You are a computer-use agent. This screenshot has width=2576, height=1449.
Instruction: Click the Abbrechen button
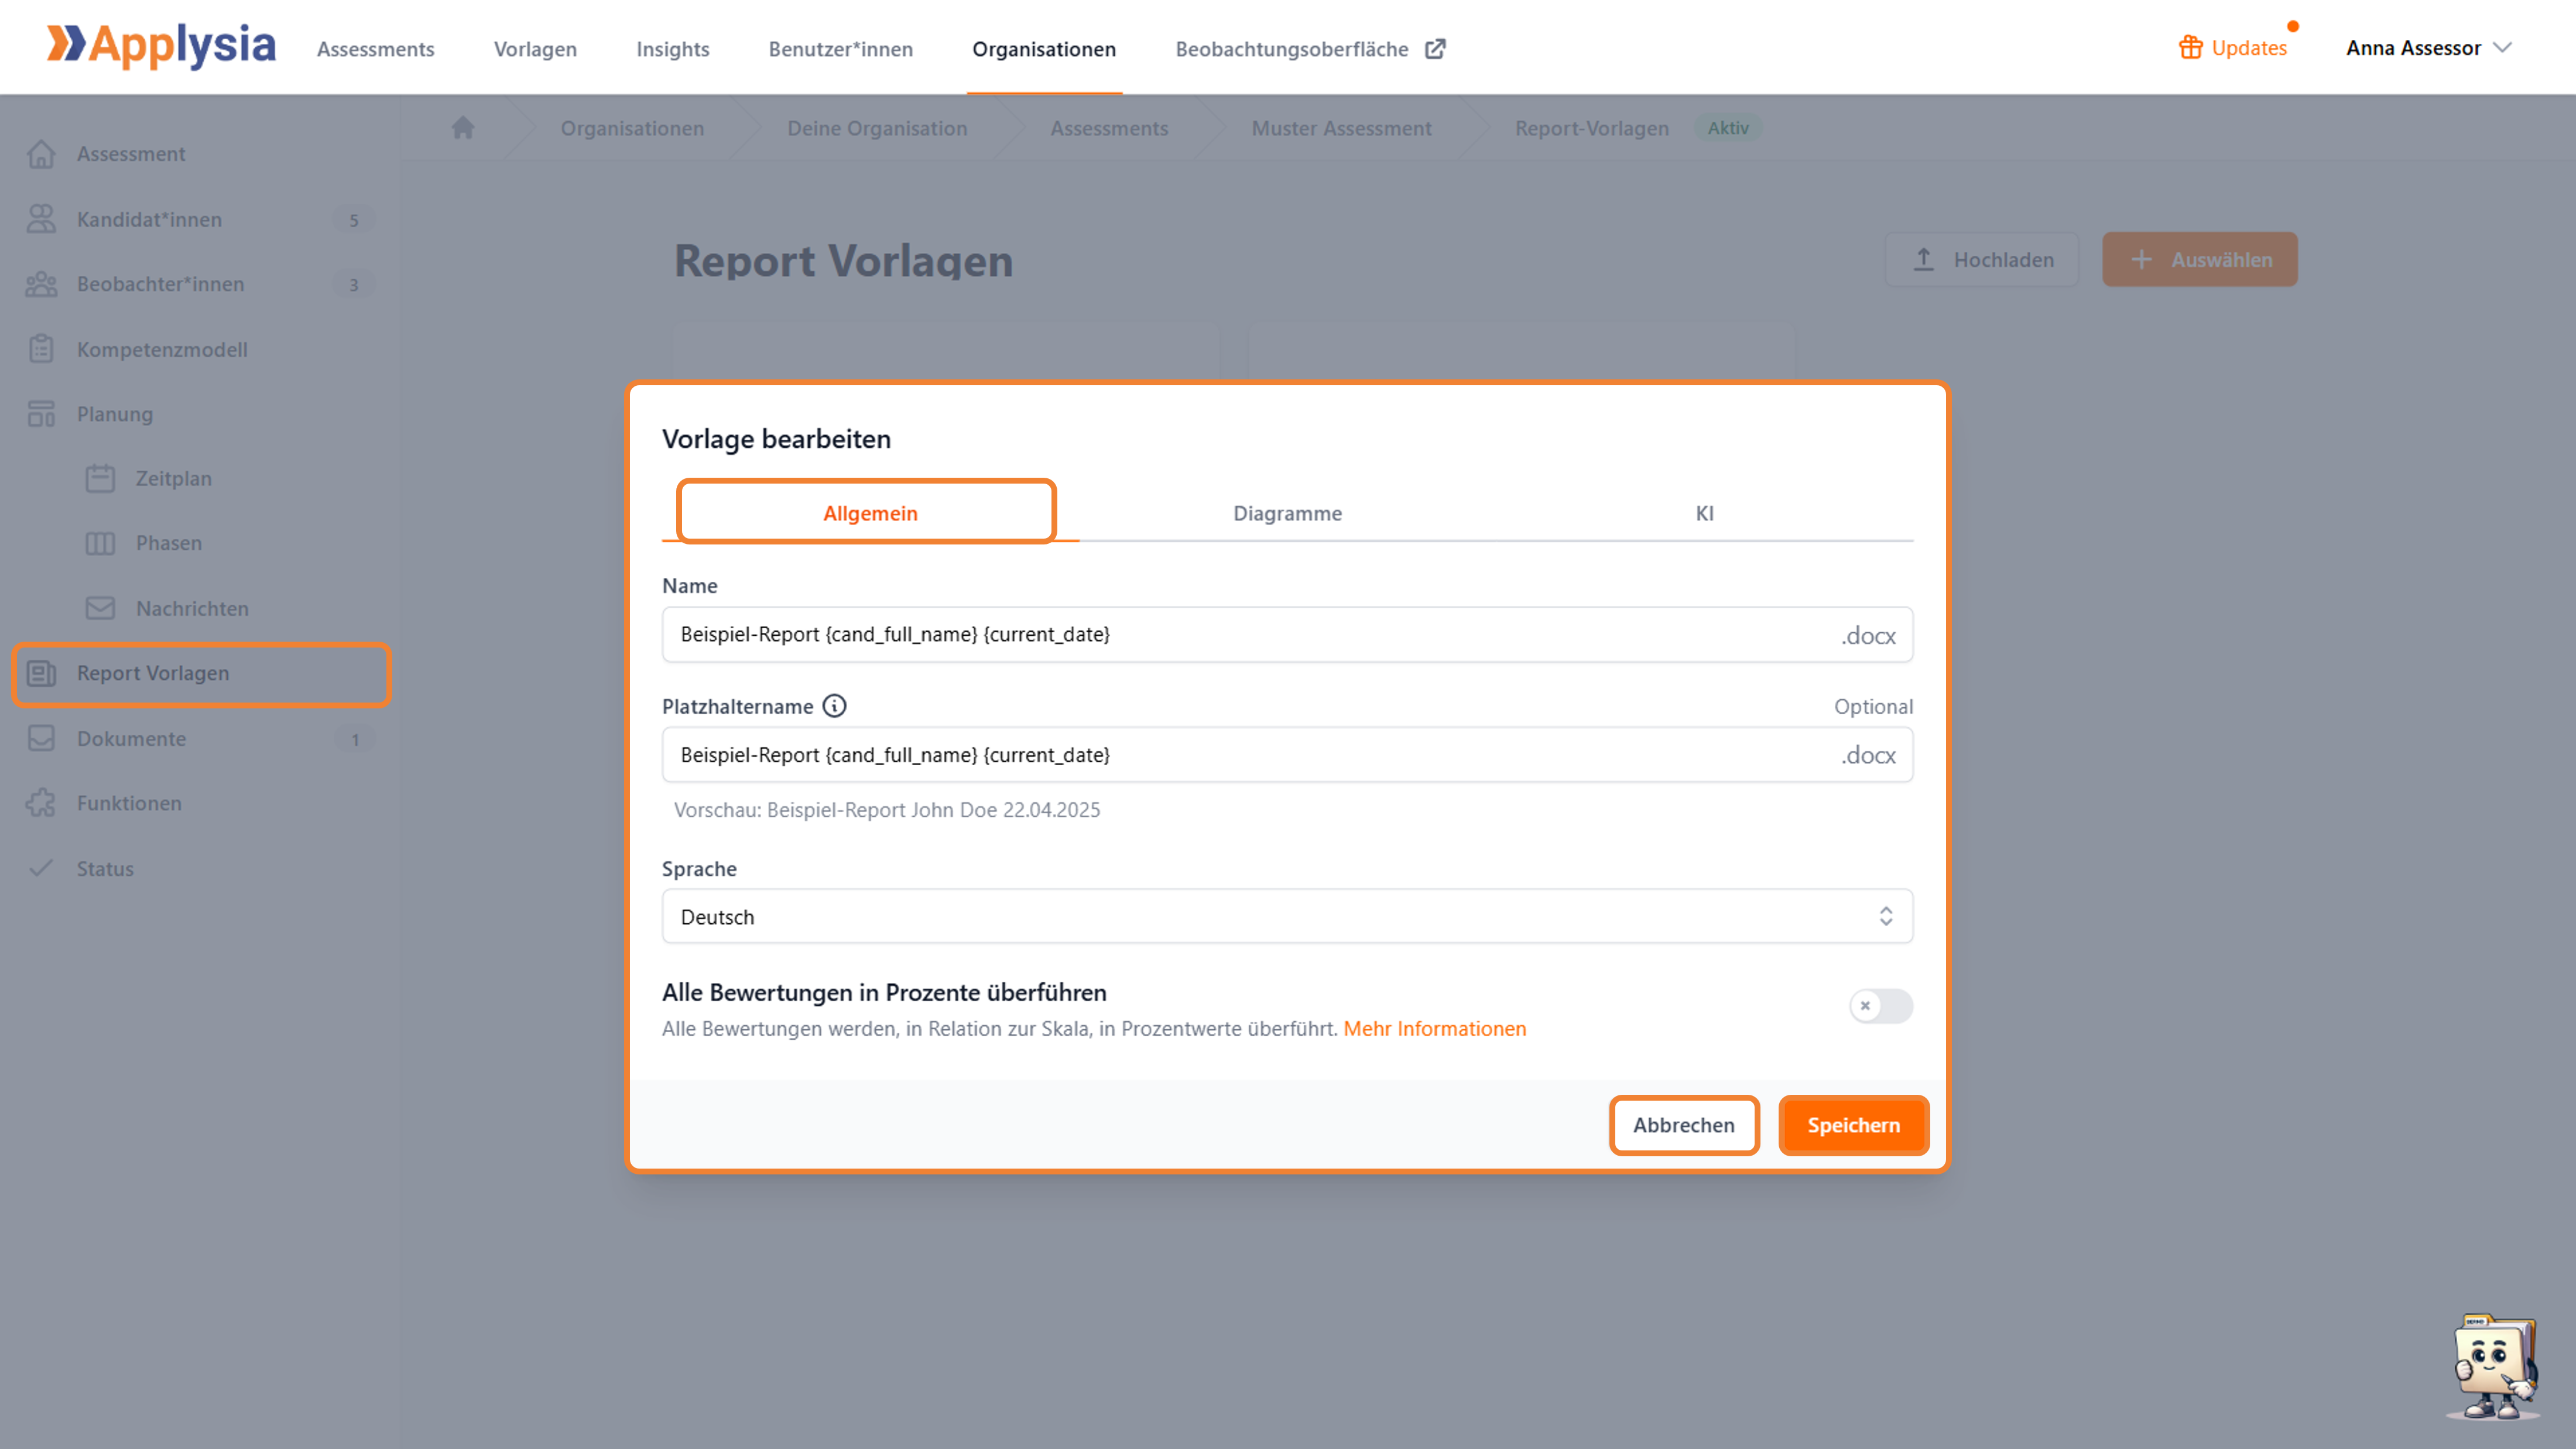coord(1684,1125)
